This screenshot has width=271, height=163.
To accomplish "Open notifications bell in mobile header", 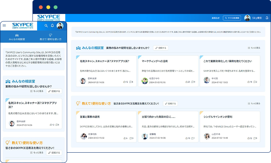I will (x=52, y=25).
